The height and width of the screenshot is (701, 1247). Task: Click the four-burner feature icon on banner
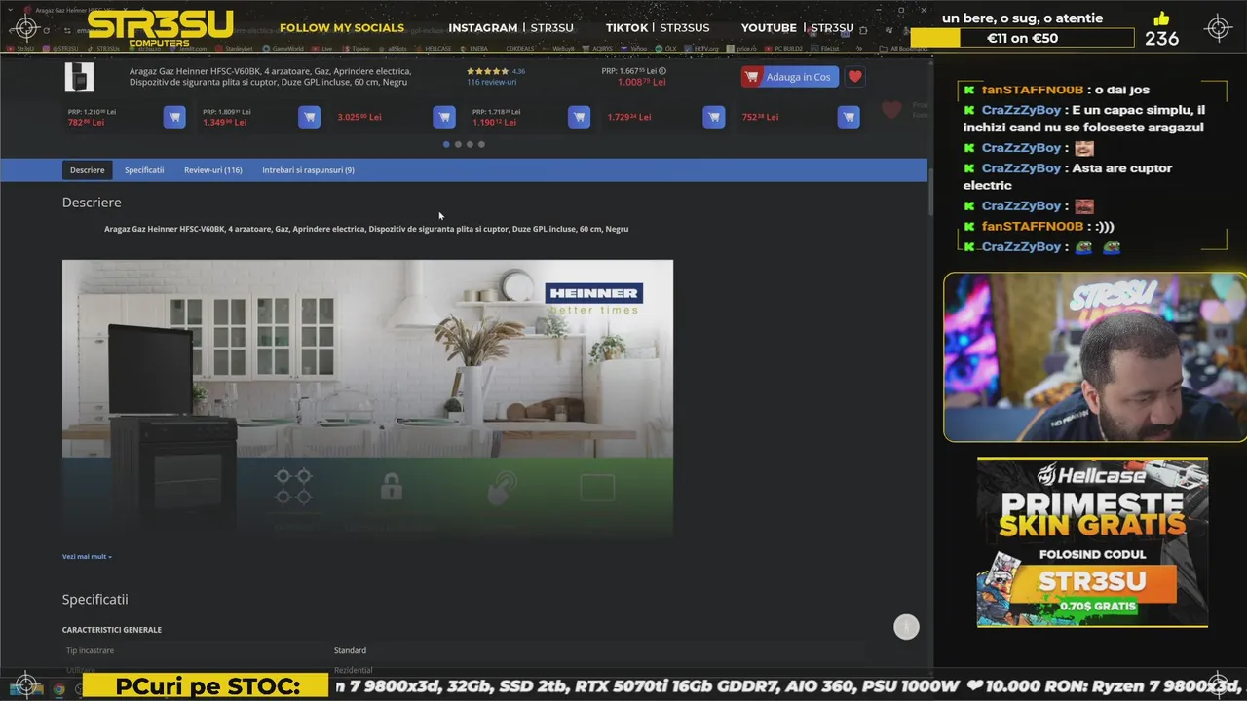[293, 487]
